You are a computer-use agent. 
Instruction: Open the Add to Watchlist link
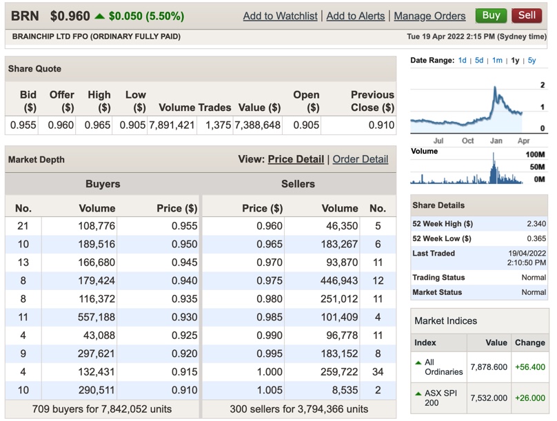click(x=281, y=16)
